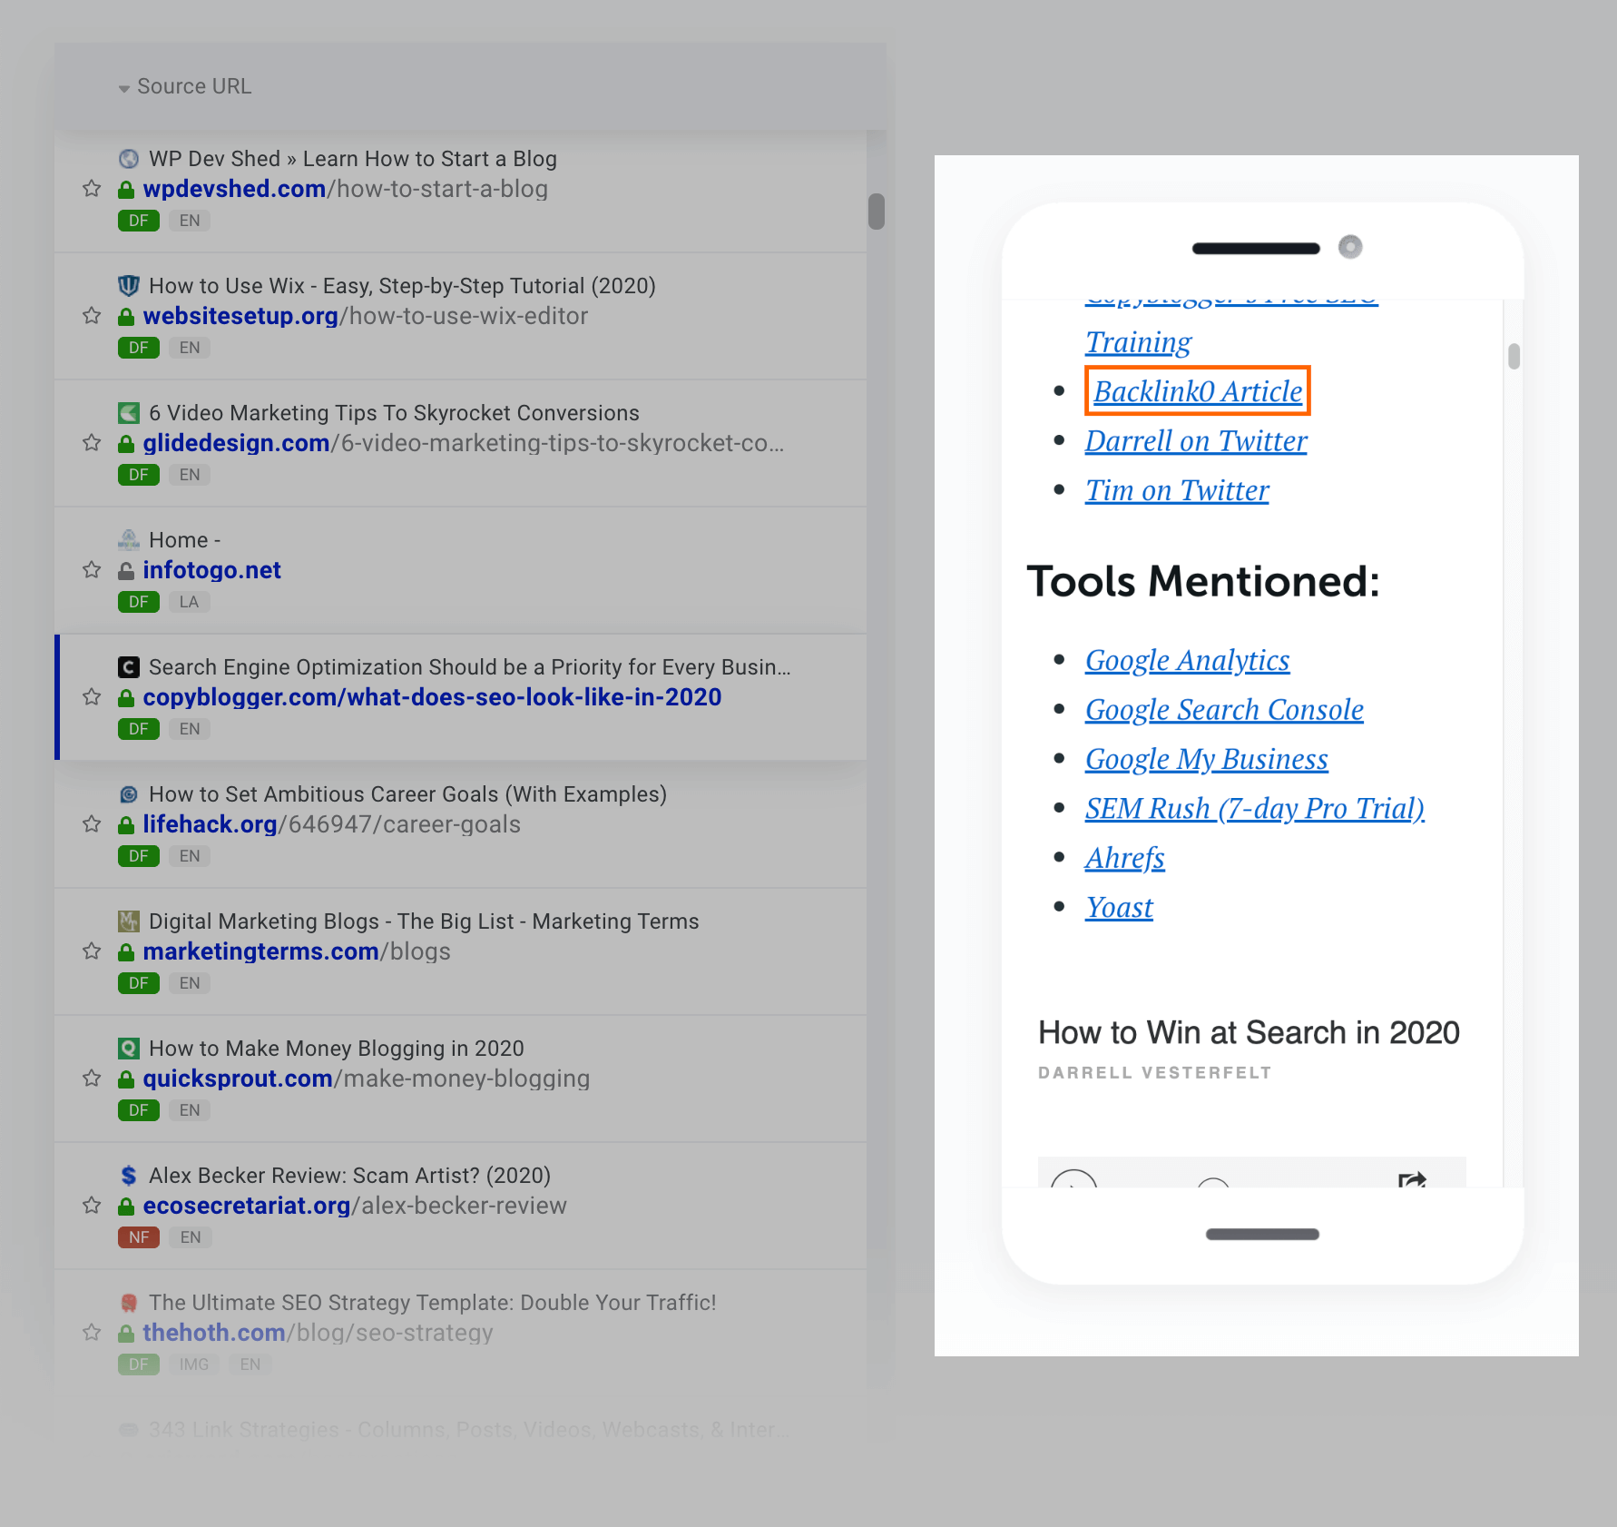Viewport: 1617px width, 1527px height.
Task: Click the red NF badge on ecosecretariat row
Action: [x=139, y=1237]
